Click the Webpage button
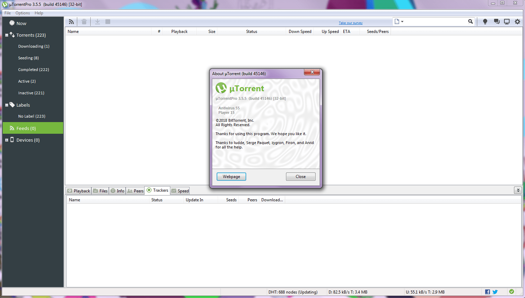This screenshot has width=525, height=298. tap(231, 177)
